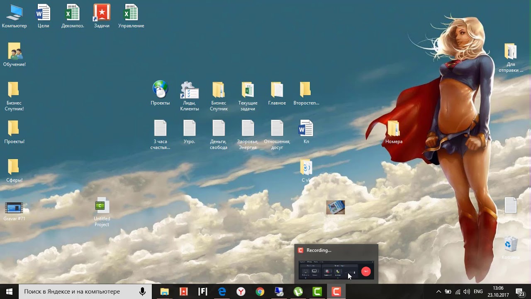Viewport: 531px width, 299px height.
Task: Open the Проекты! folder with exclamation mark
Action: pyautogui.click(x=14, y=132)
